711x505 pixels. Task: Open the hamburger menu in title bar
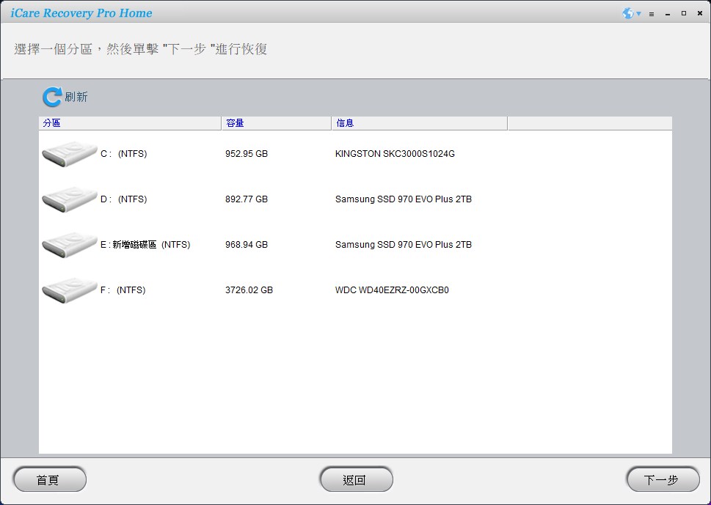(x=652, y=14)
